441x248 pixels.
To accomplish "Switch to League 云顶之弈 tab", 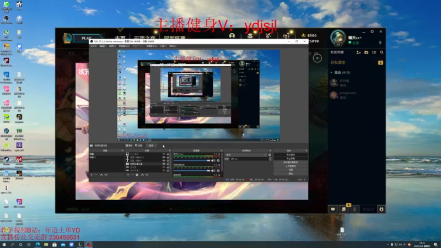I will (x=144, y=37).
